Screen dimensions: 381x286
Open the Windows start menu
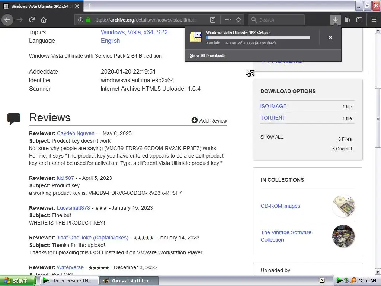pos(17,281)
